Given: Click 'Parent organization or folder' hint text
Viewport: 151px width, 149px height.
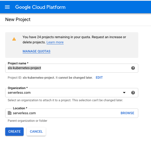Looking at the screenshot, I should click(x=28, y=121).
